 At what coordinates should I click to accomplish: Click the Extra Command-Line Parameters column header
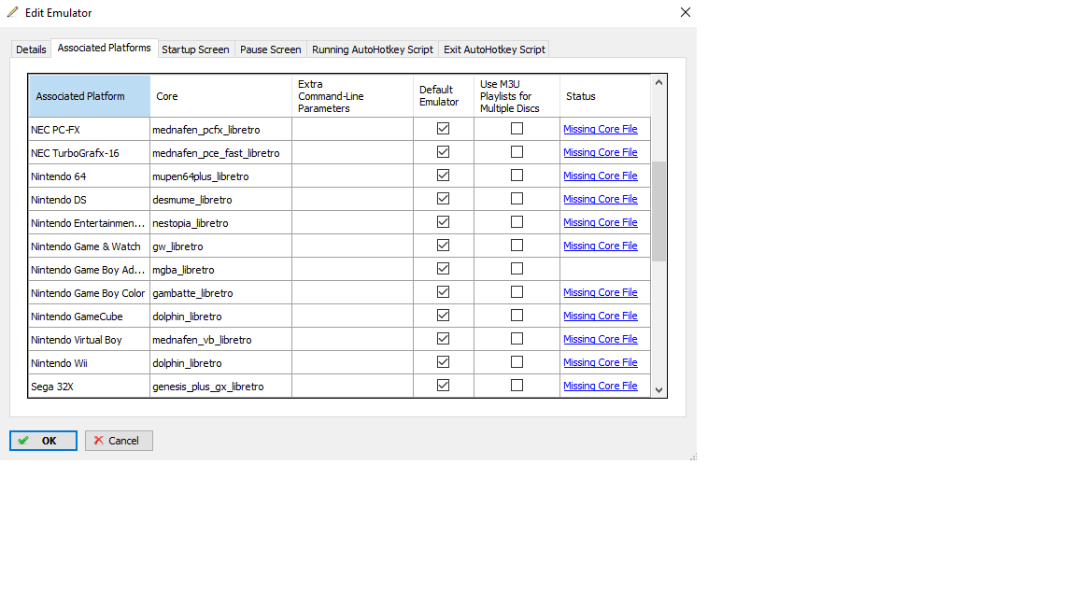(353, 96)
